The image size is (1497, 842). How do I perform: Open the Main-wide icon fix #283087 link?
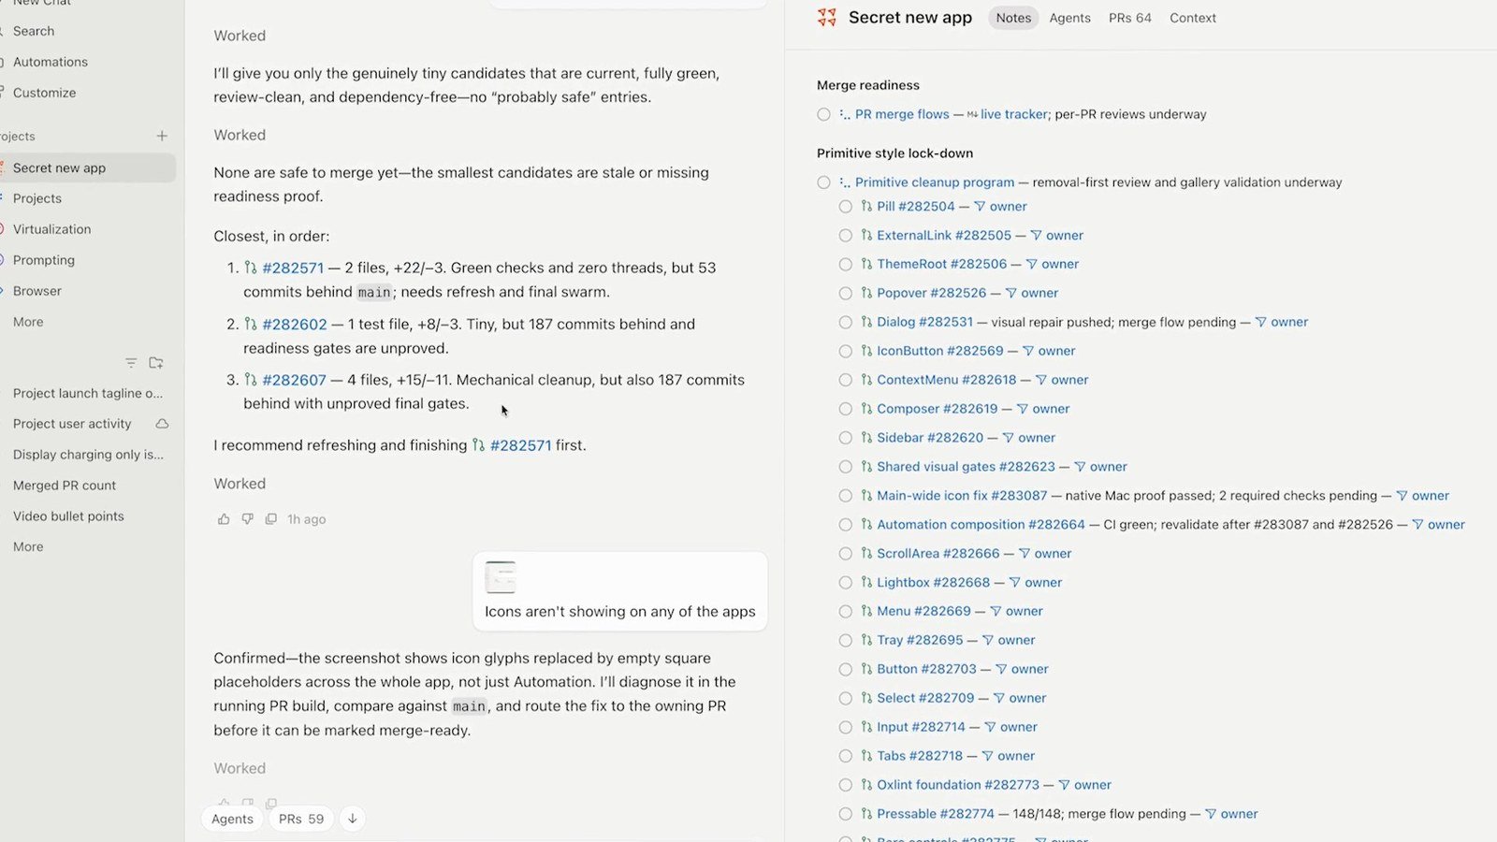pos(962,496)
